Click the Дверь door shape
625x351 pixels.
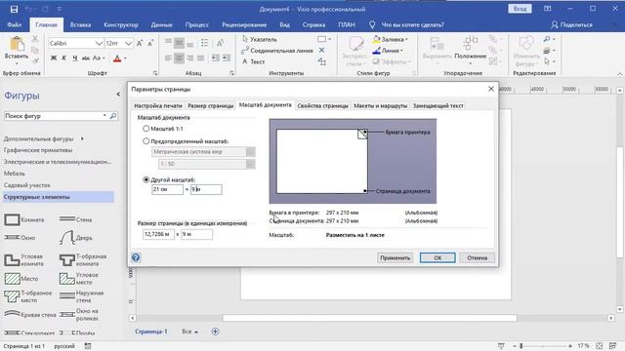click(76, 238)
